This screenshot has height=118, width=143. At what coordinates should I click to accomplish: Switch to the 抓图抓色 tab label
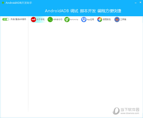tap(107, 19)
